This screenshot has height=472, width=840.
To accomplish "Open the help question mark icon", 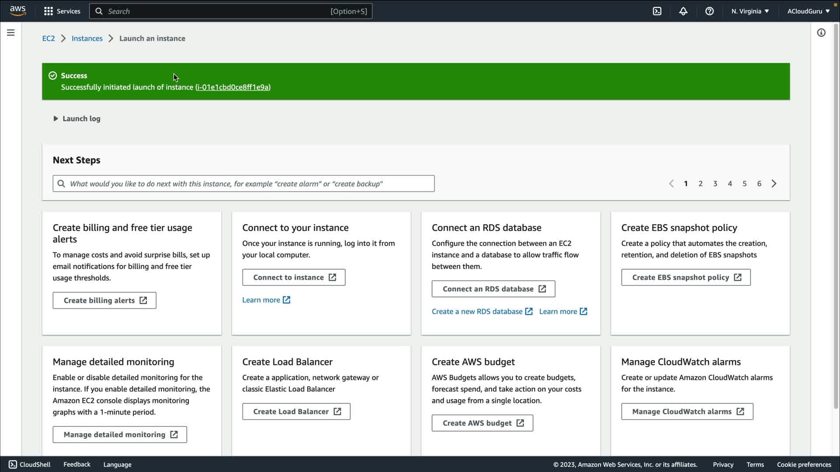I will click(x=709, y=11).
